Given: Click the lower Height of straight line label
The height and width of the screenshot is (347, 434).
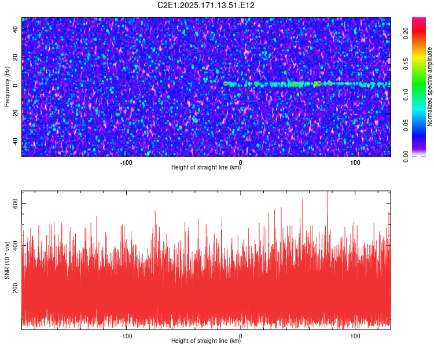Looking at the screenshot, I should (x=206, y=341).
